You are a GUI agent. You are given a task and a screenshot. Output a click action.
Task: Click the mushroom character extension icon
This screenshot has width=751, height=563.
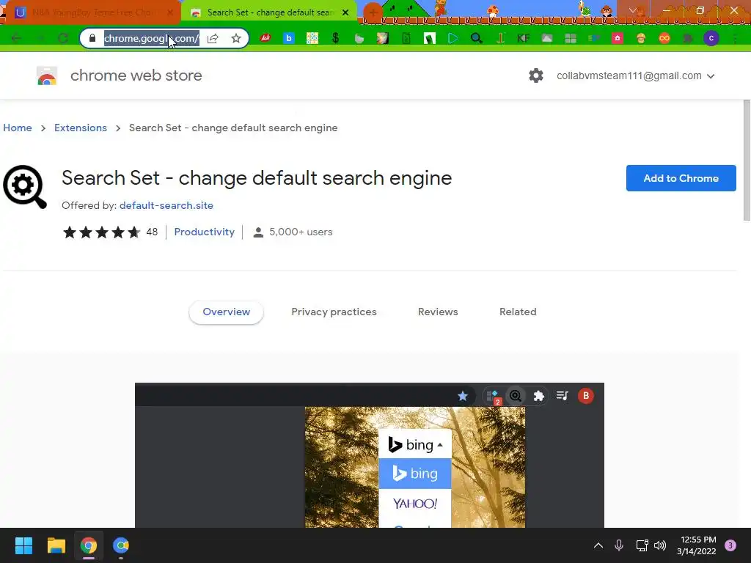pyautogui.click(x=641, y=38)
